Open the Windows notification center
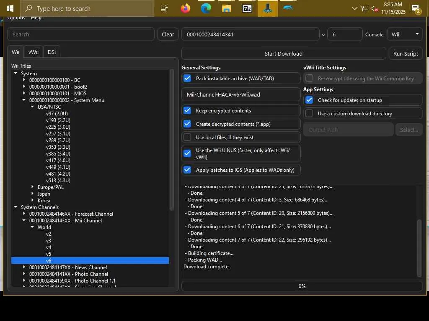This screenshot has height=321, width=429. 416,9
